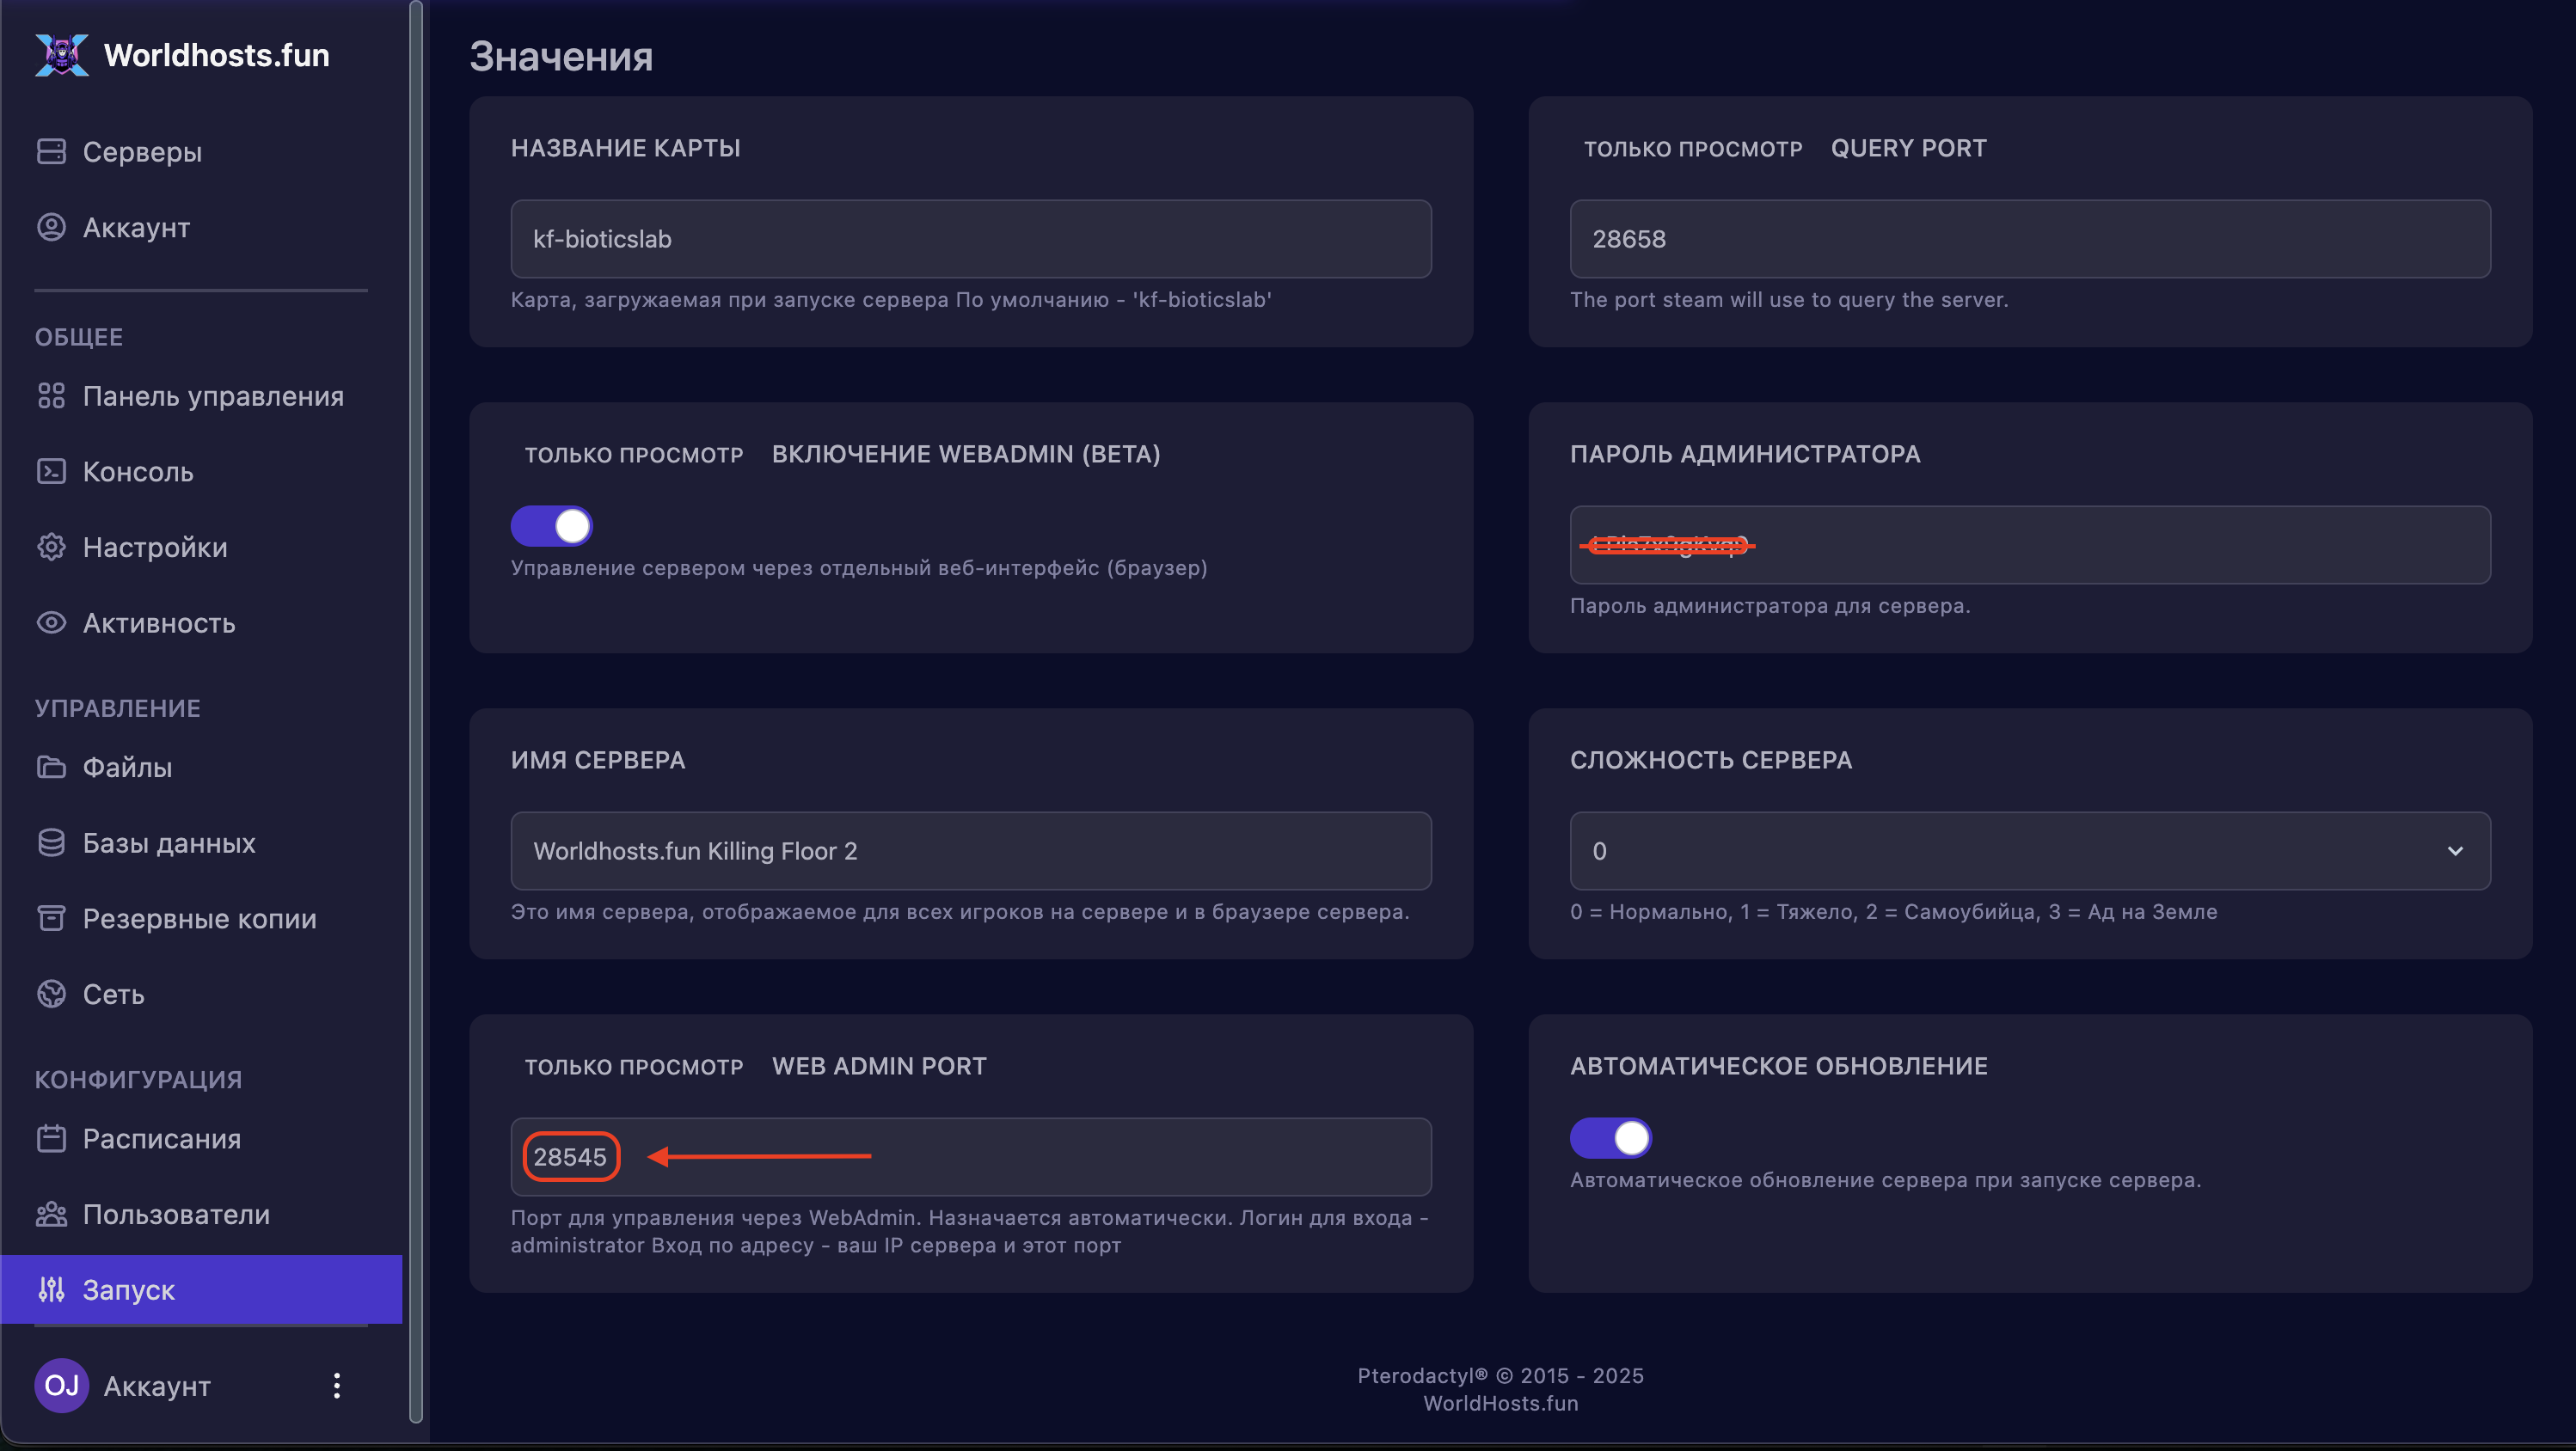Click the Консоль terminal icon
The width and height of the screenshot is (2576, 1451).
click(51, 471)
